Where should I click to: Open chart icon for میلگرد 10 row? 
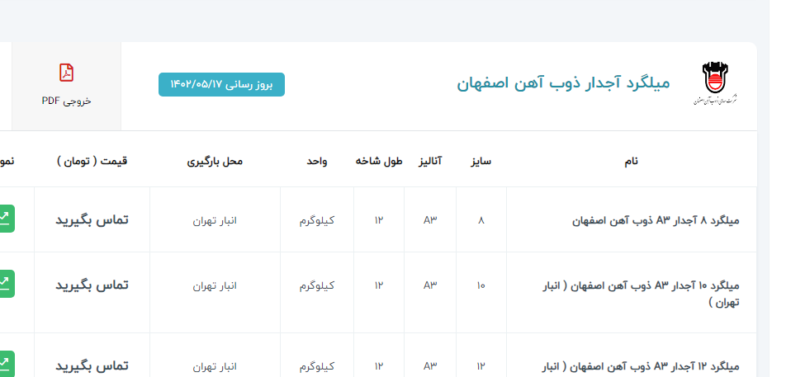pyautogui.click(x=5, y=284)
